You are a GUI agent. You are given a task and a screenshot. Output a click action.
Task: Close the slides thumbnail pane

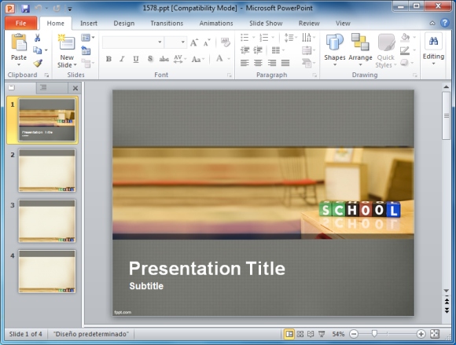pyautogui.click(x=75, y=88)
